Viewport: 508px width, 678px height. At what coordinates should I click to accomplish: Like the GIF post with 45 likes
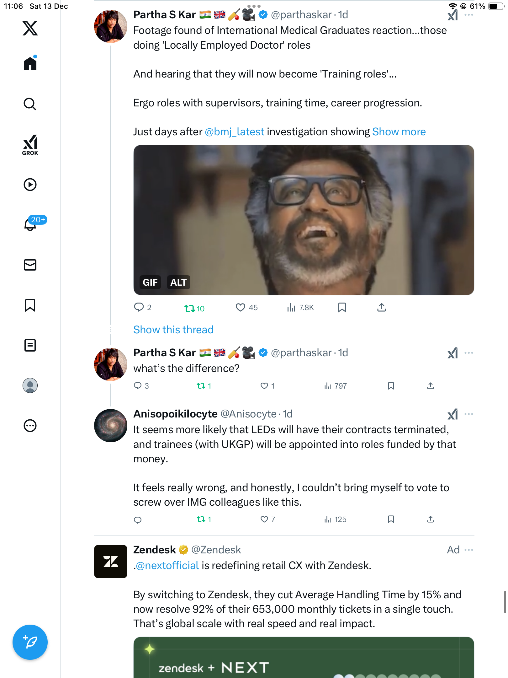pyautogui.click(x=241, y=307)
